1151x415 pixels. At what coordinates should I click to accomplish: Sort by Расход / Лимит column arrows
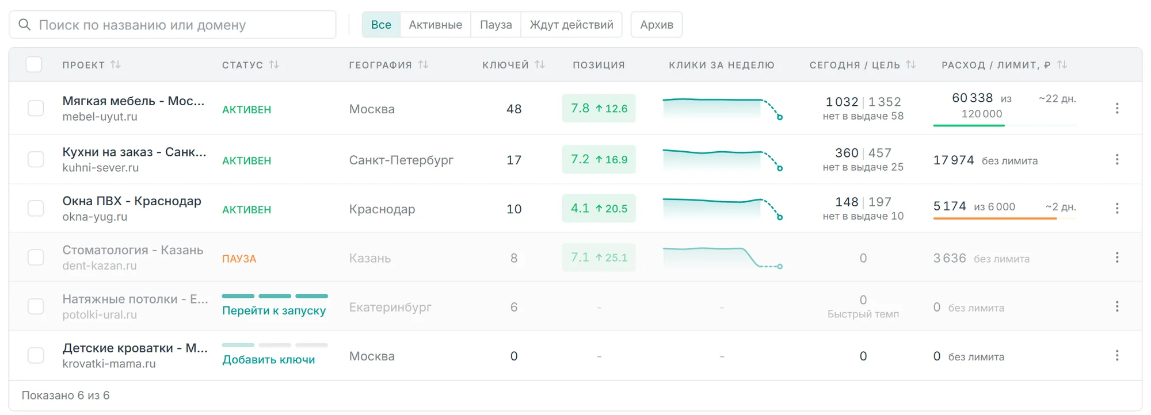tap(1062, 65)
